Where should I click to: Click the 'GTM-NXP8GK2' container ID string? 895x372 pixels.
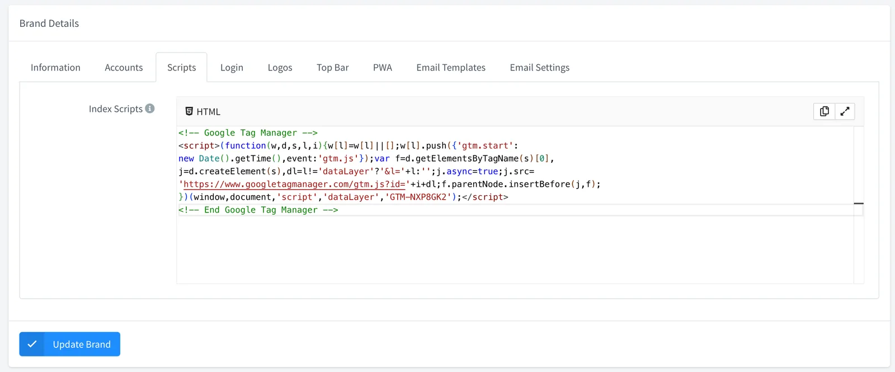(418, 197)
